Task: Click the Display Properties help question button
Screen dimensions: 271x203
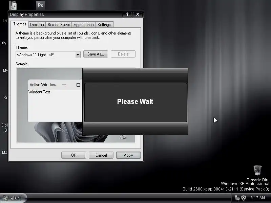Action: (x=127, y=14)
